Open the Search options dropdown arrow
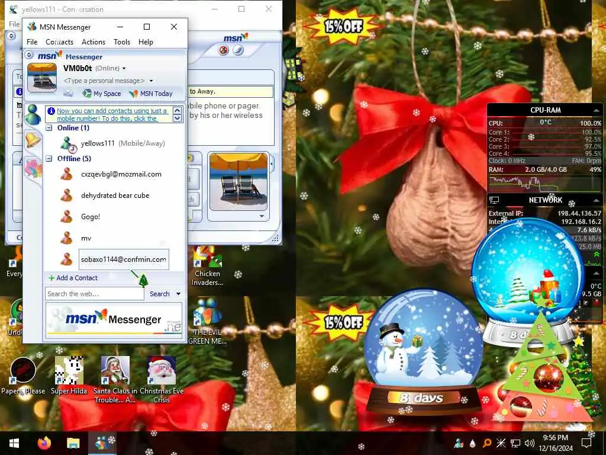 (179, 294)
